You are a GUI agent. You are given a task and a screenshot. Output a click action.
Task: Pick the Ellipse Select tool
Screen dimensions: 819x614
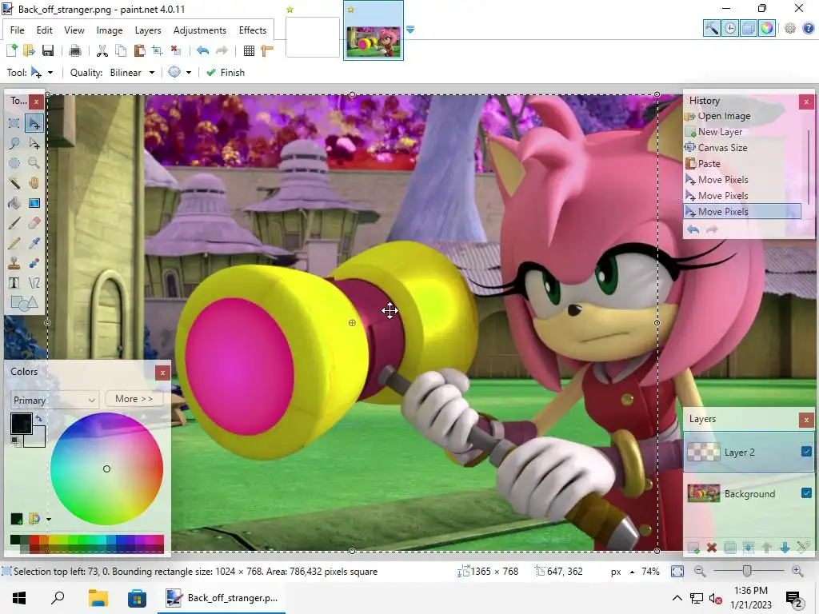tap(14, 163)
